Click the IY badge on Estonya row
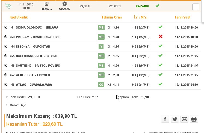This screenshot has width=204, height=133. pos(101,47)
